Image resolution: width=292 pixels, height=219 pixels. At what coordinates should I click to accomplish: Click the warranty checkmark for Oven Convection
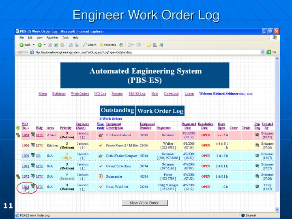[100, 166]
